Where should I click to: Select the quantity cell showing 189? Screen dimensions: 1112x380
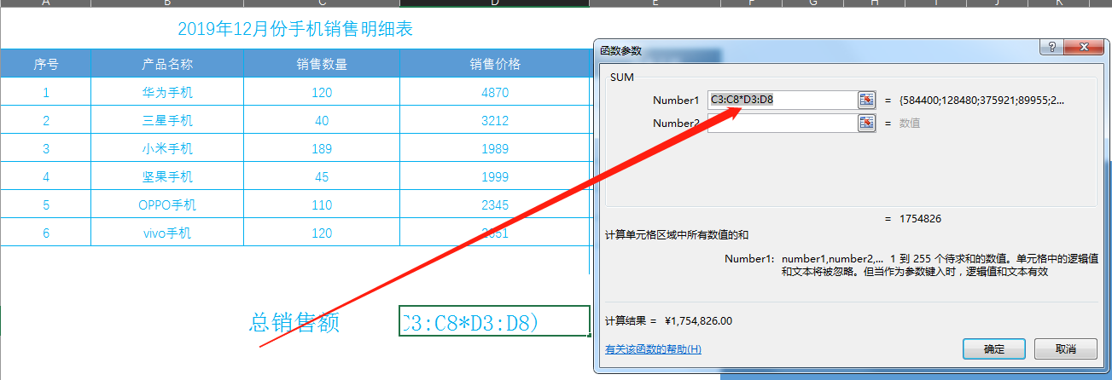(x=322, y=148)
